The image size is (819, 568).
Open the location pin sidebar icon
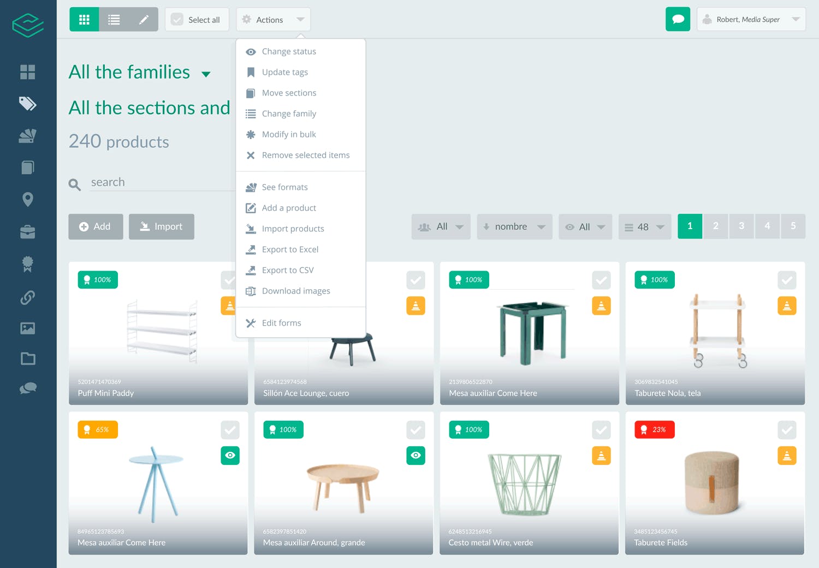point(28,199)
